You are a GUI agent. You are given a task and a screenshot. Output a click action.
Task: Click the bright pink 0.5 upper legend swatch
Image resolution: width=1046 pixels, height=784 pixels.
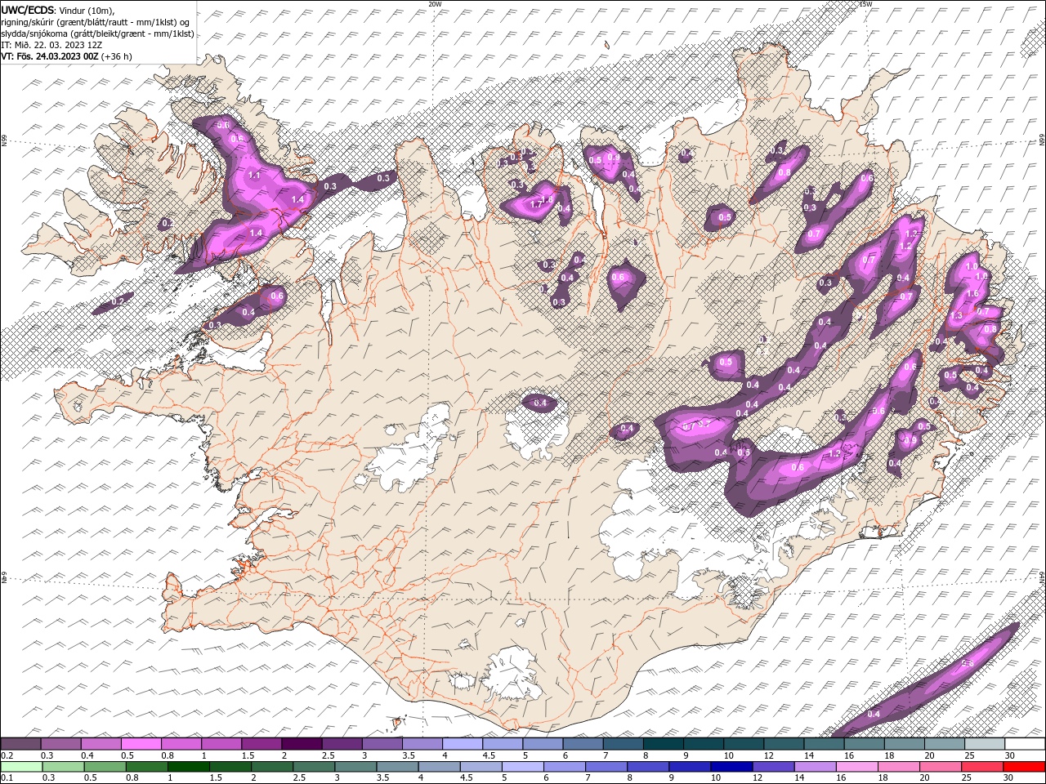(141, 744)
